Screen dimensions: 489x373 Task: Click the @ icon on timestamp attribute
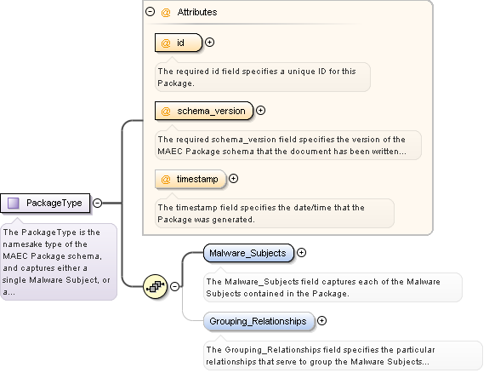[166, 179]
